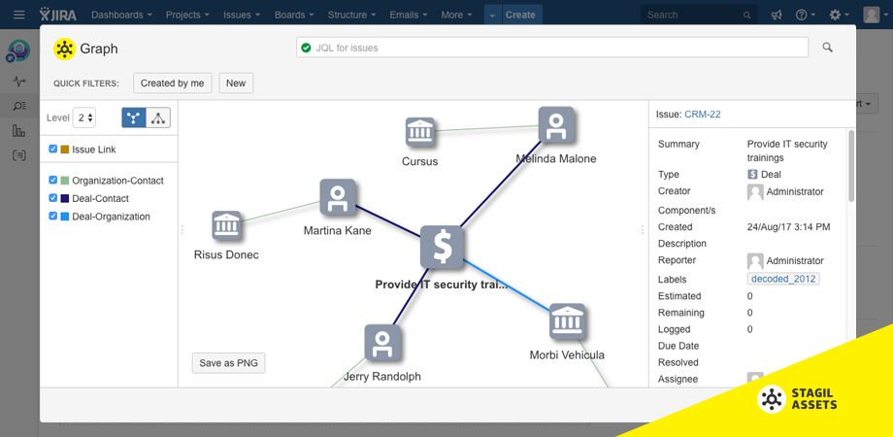Click the green JQL valid check icon
Viewport: 893px width, 437px height.
(307, 48)
